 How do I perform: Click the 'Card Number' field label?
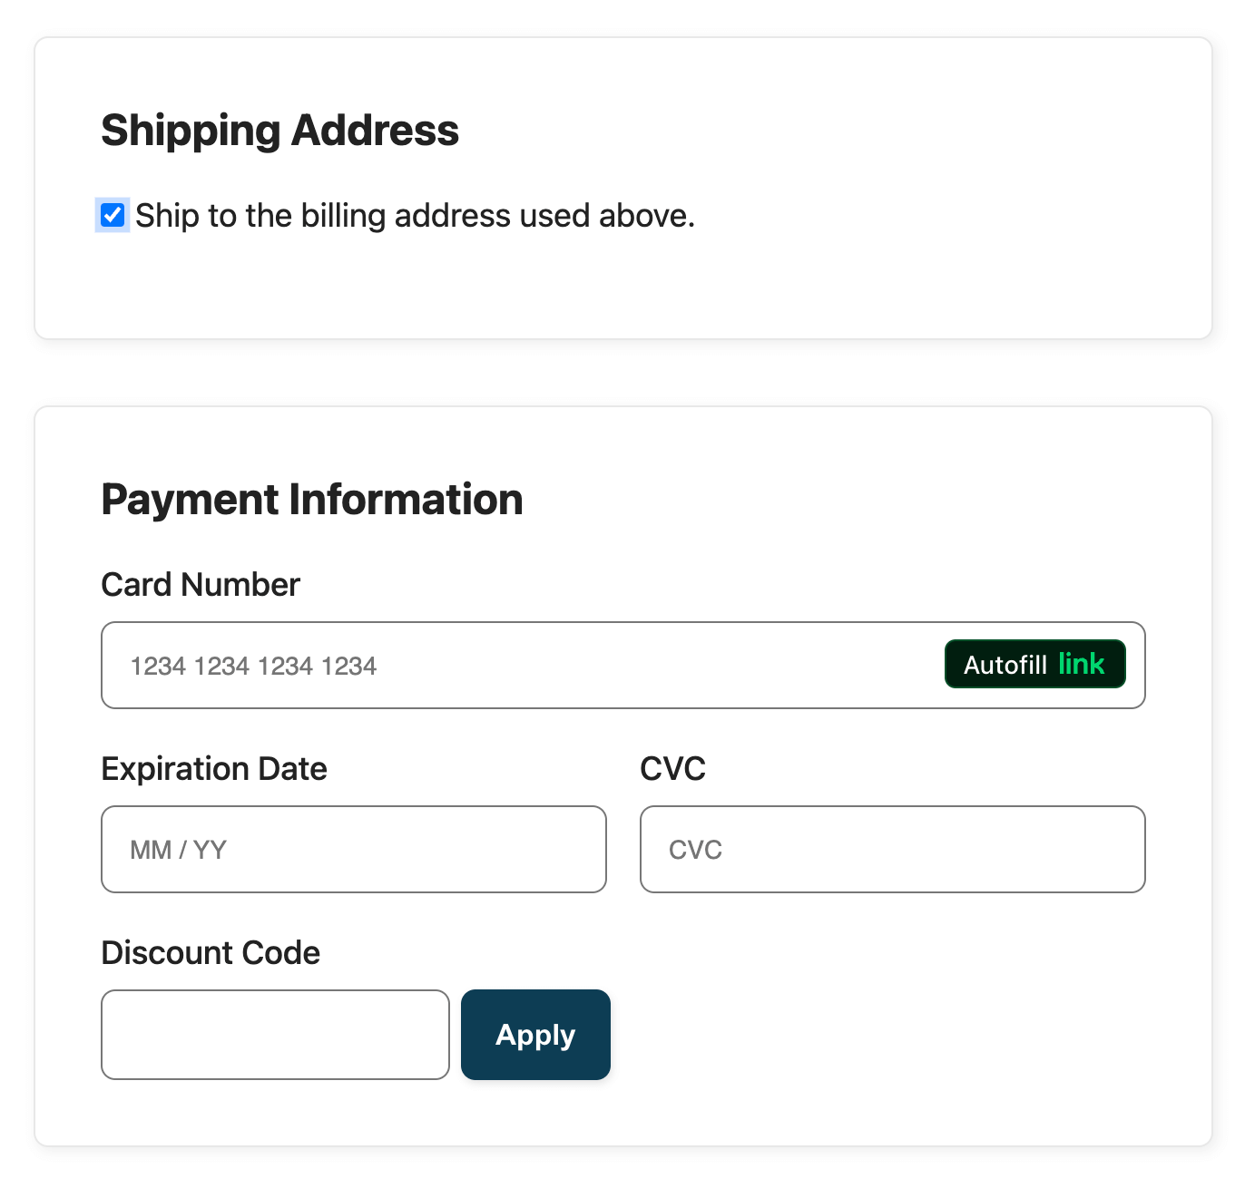201,584
